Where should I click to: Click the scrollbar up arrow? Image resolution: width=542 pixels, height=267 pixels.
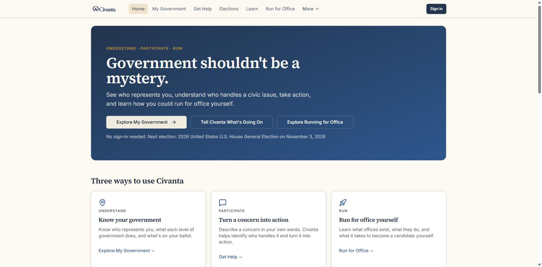pos(539,2)
